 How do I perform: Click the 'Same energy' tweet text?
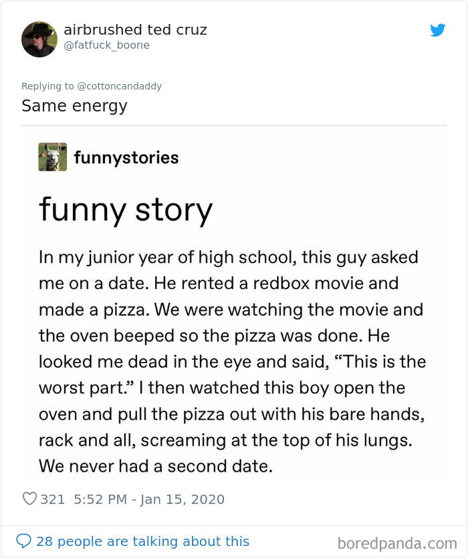pyautogui.click(x=74, y=106)
